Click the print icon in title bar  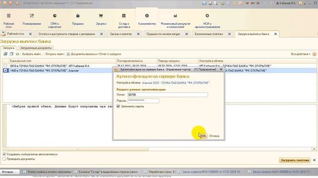pyautogui.click(x=210, y=3)
